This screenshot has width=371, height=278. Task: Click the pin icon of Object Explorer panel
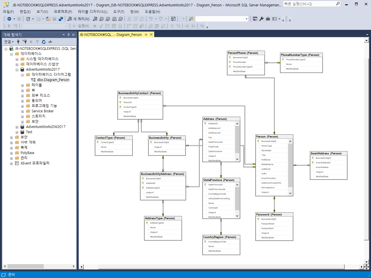(69, 35)
